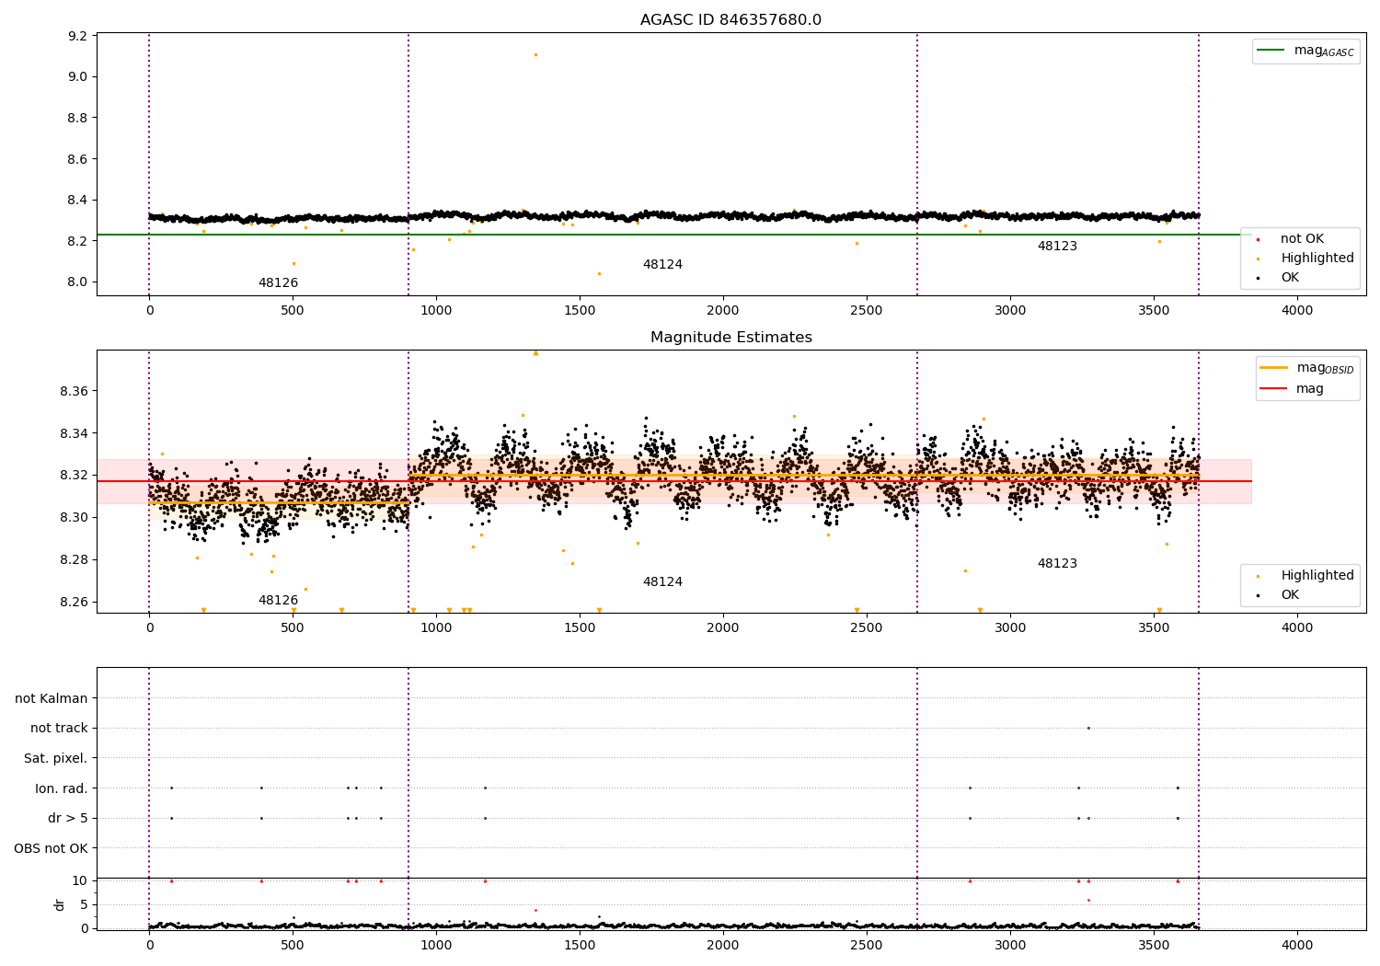Click the "8.30" y-axis tick label
Image resolution: width=1380 pixels, height=966 pixels.
[x=75, y=517]
